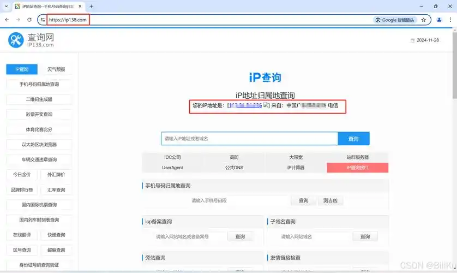Screen dimensions: 457x273
Task: Reload the page with the refresh icon
Action: point(29,20)
